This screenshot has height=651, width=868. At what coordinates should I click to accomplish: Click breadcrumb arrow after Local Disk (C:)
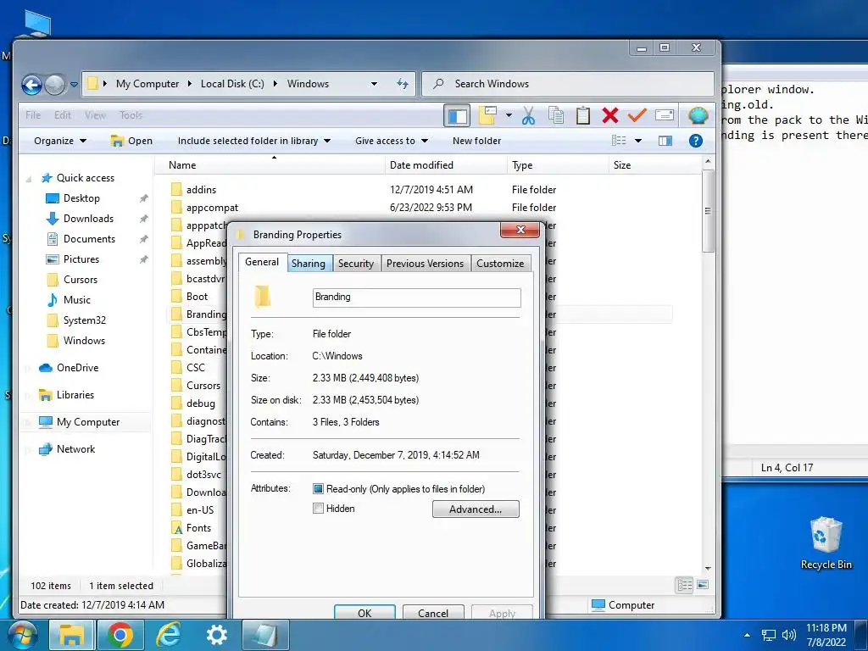tap(275, 84)
